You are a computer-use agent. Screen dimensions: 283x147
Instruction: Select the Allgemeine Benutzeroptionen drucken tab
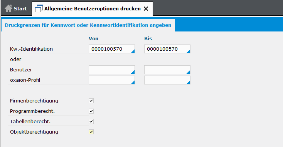[x=92, y=8]
